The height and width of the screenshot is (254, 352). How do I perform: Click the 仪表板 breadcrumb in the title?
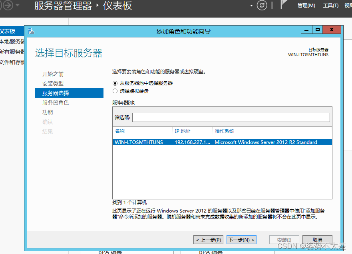pyautogui.click(x=117, y=6)
